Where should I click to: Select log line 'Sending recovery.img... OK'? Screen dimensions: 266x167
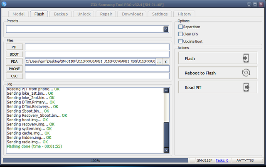click(31, 124)
